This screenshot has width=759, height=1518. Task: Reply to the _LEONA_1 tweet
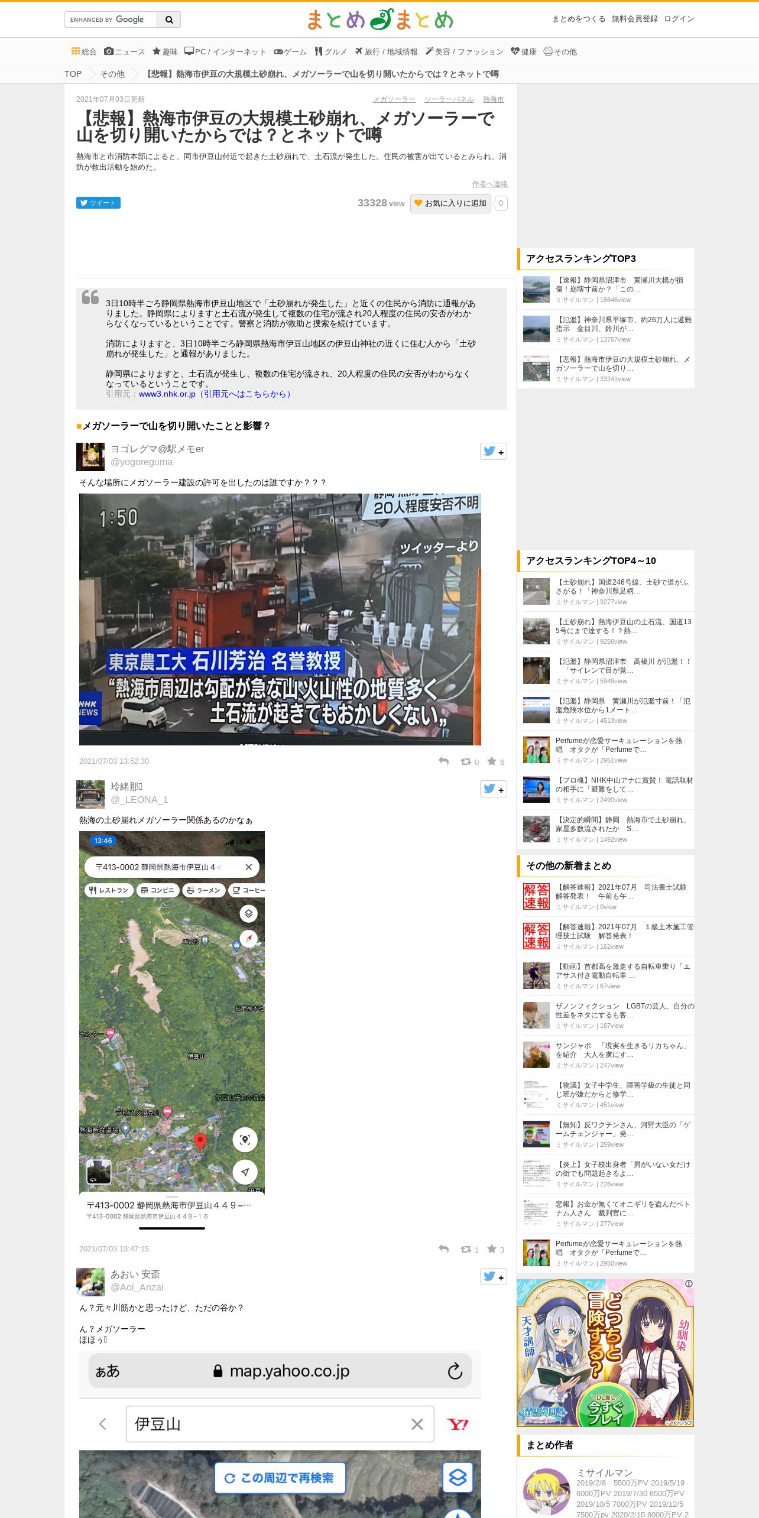[x=444, y=1249]
